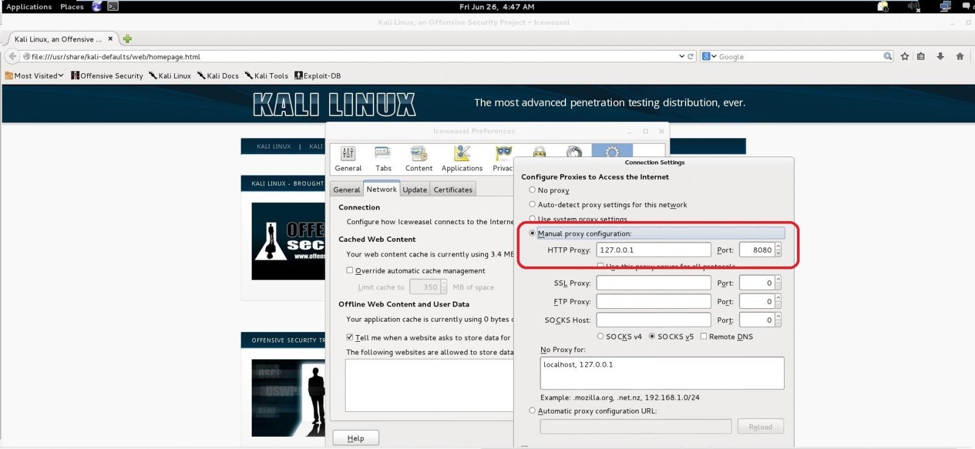Open the Sync preferences icon
975x449 pixels.
click(574, 151)
